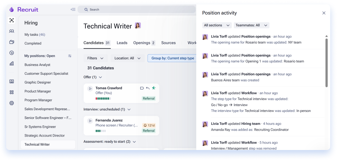Click Livia Torff avatar on Buenos Aires entry

click(x=205, y=75)
